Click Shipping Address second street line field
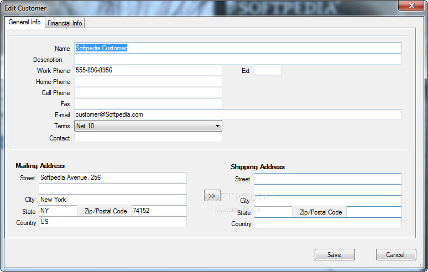The image size is (428, 272). [328, 190]
